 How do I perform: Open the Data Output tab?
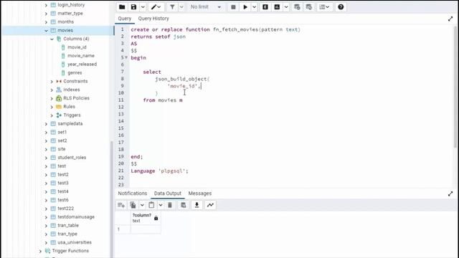[x=168, y=193]
